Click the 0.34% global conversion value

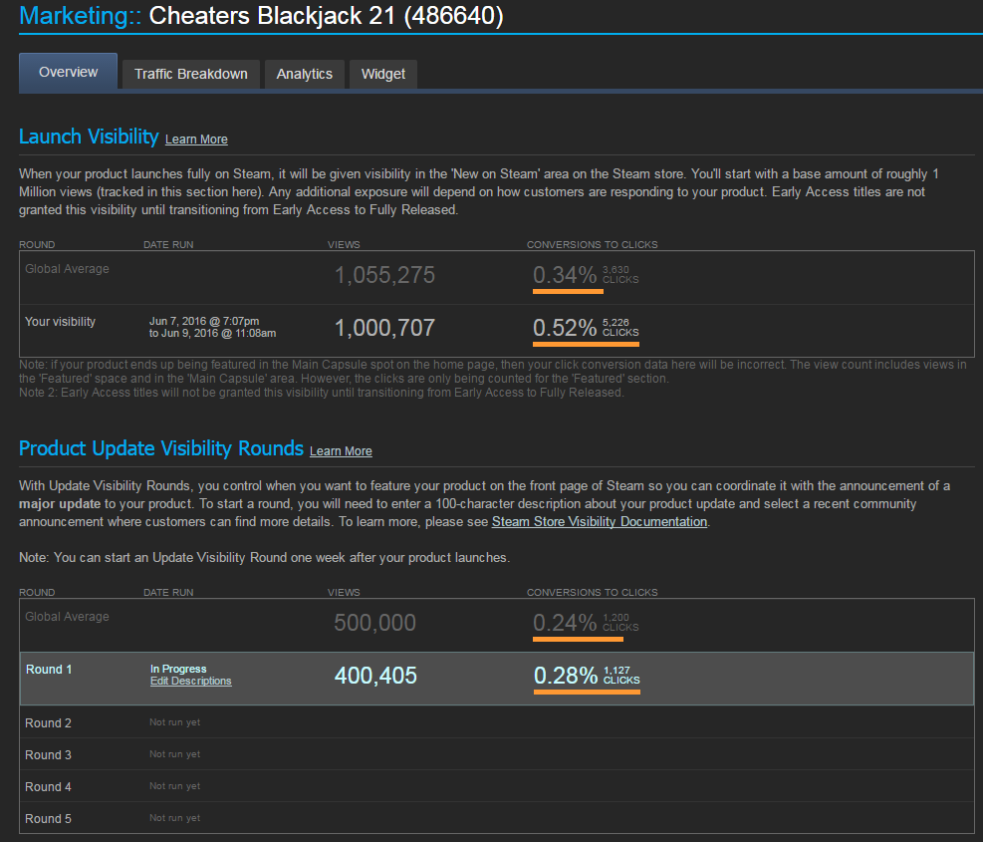[x=565, y=275]
